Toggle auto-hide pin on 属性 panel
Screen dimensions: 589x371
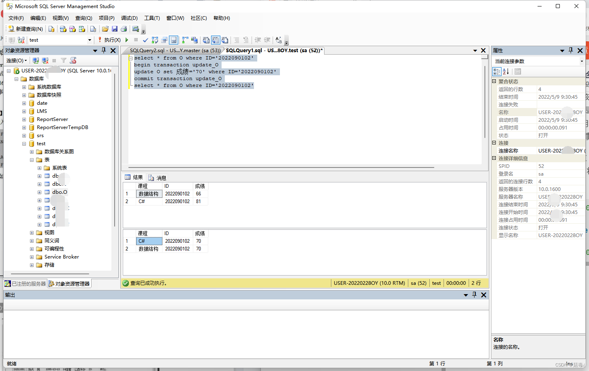(571, 50)
